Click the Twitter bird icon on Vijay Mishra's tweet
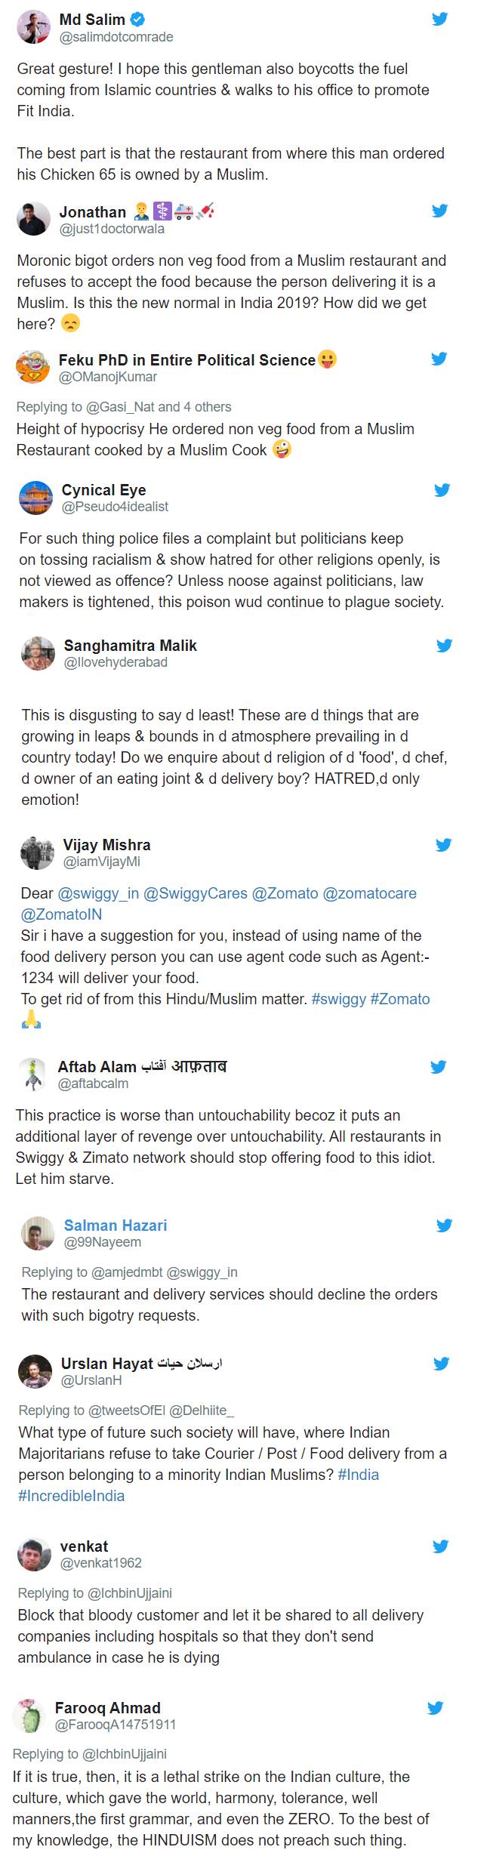The width and height of the screenshot is (490, 1856). click(x=443, y=845)
